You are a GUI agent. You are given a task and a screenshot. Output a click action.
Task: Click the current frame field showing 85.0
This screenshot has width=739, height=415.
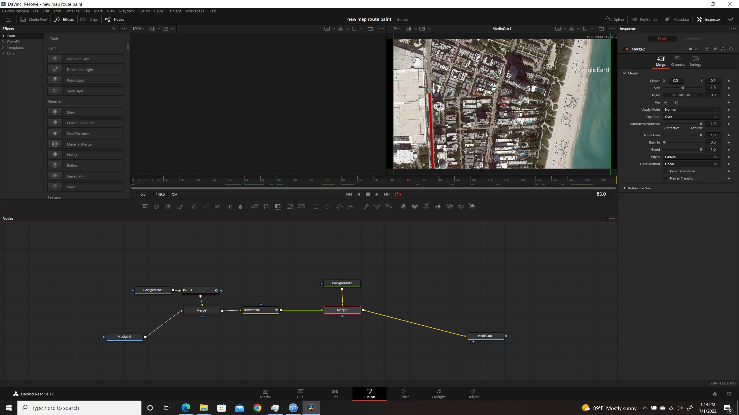point(601,194)
